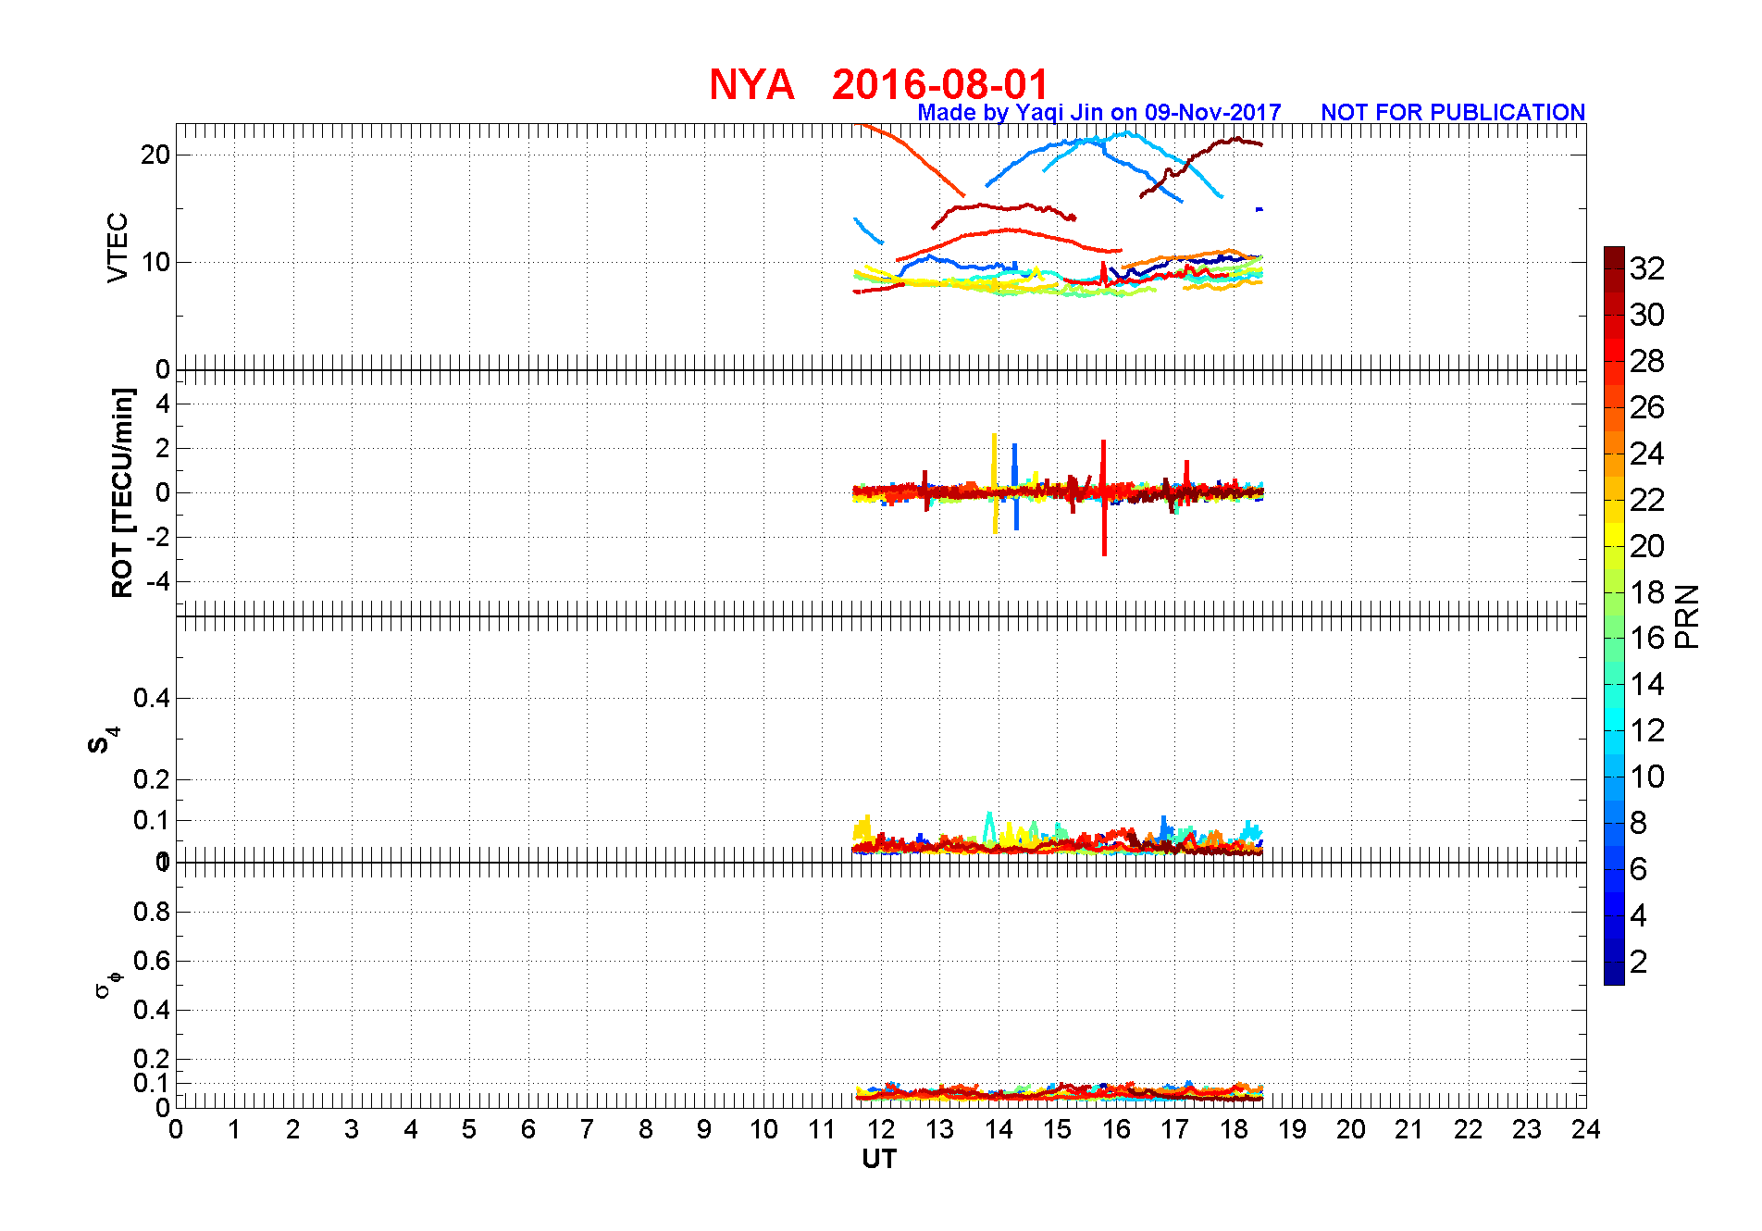This screenshot has width=1762, height=1231.
Task: Click VTEC axis tick label 20
Action: click(x=155, y=155)
